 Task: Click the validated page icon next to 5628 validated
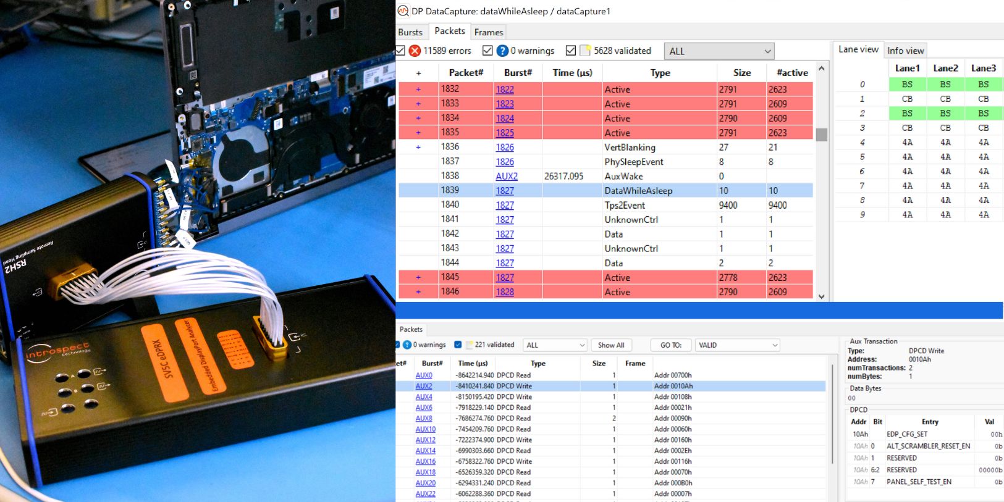point(585,51)
